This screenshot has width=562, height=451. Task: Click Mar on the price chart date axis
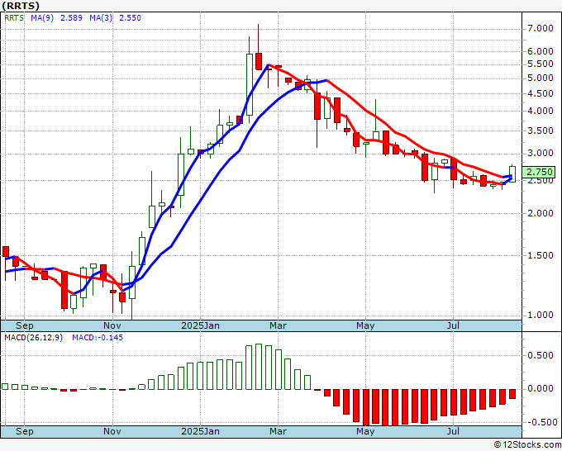279,325
